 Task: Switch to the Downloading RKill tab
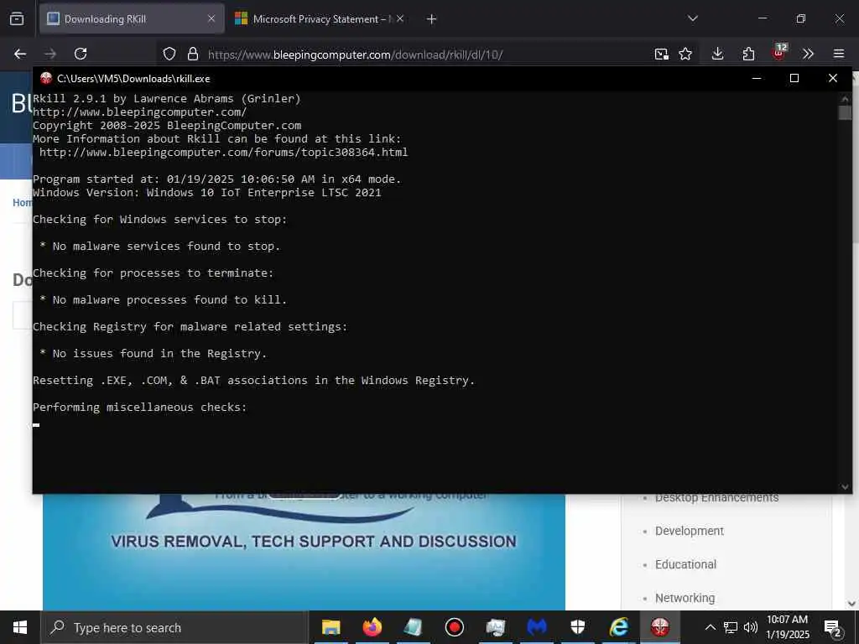coord(132,19)
